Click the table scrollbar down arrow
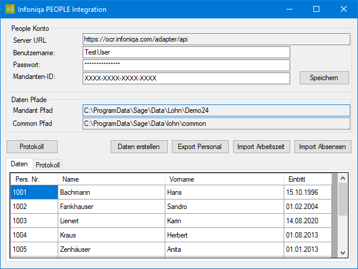Viewport: 358px width, 269px height. tap(343, 253)
